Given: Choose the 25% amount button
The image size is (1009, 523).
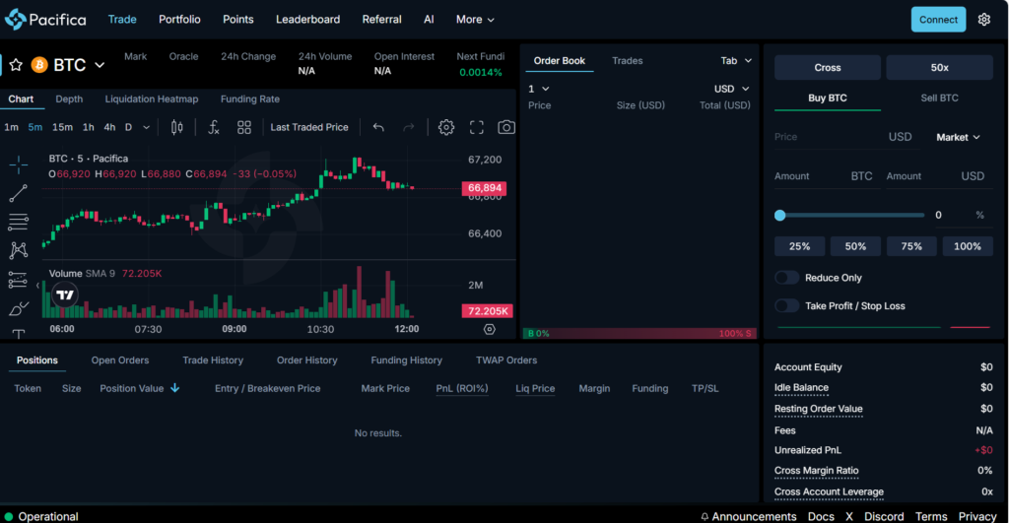Looking at the screenshot, I should click(799, 246).
